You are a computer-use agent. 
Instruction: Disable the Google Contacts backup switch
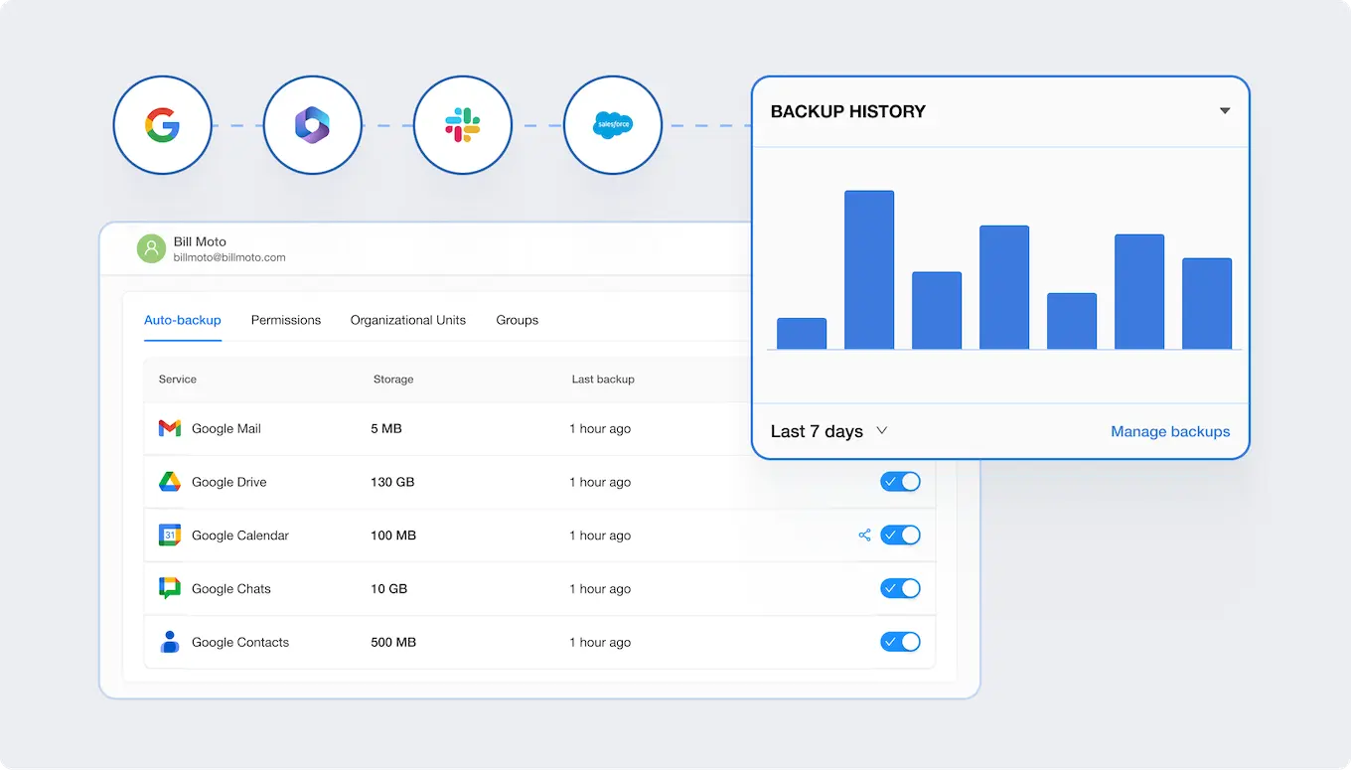[900, 642]
